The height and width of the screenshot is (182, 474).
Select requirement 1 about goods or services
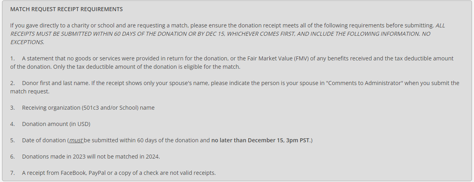pyautogui.click(x=232, y=62)
